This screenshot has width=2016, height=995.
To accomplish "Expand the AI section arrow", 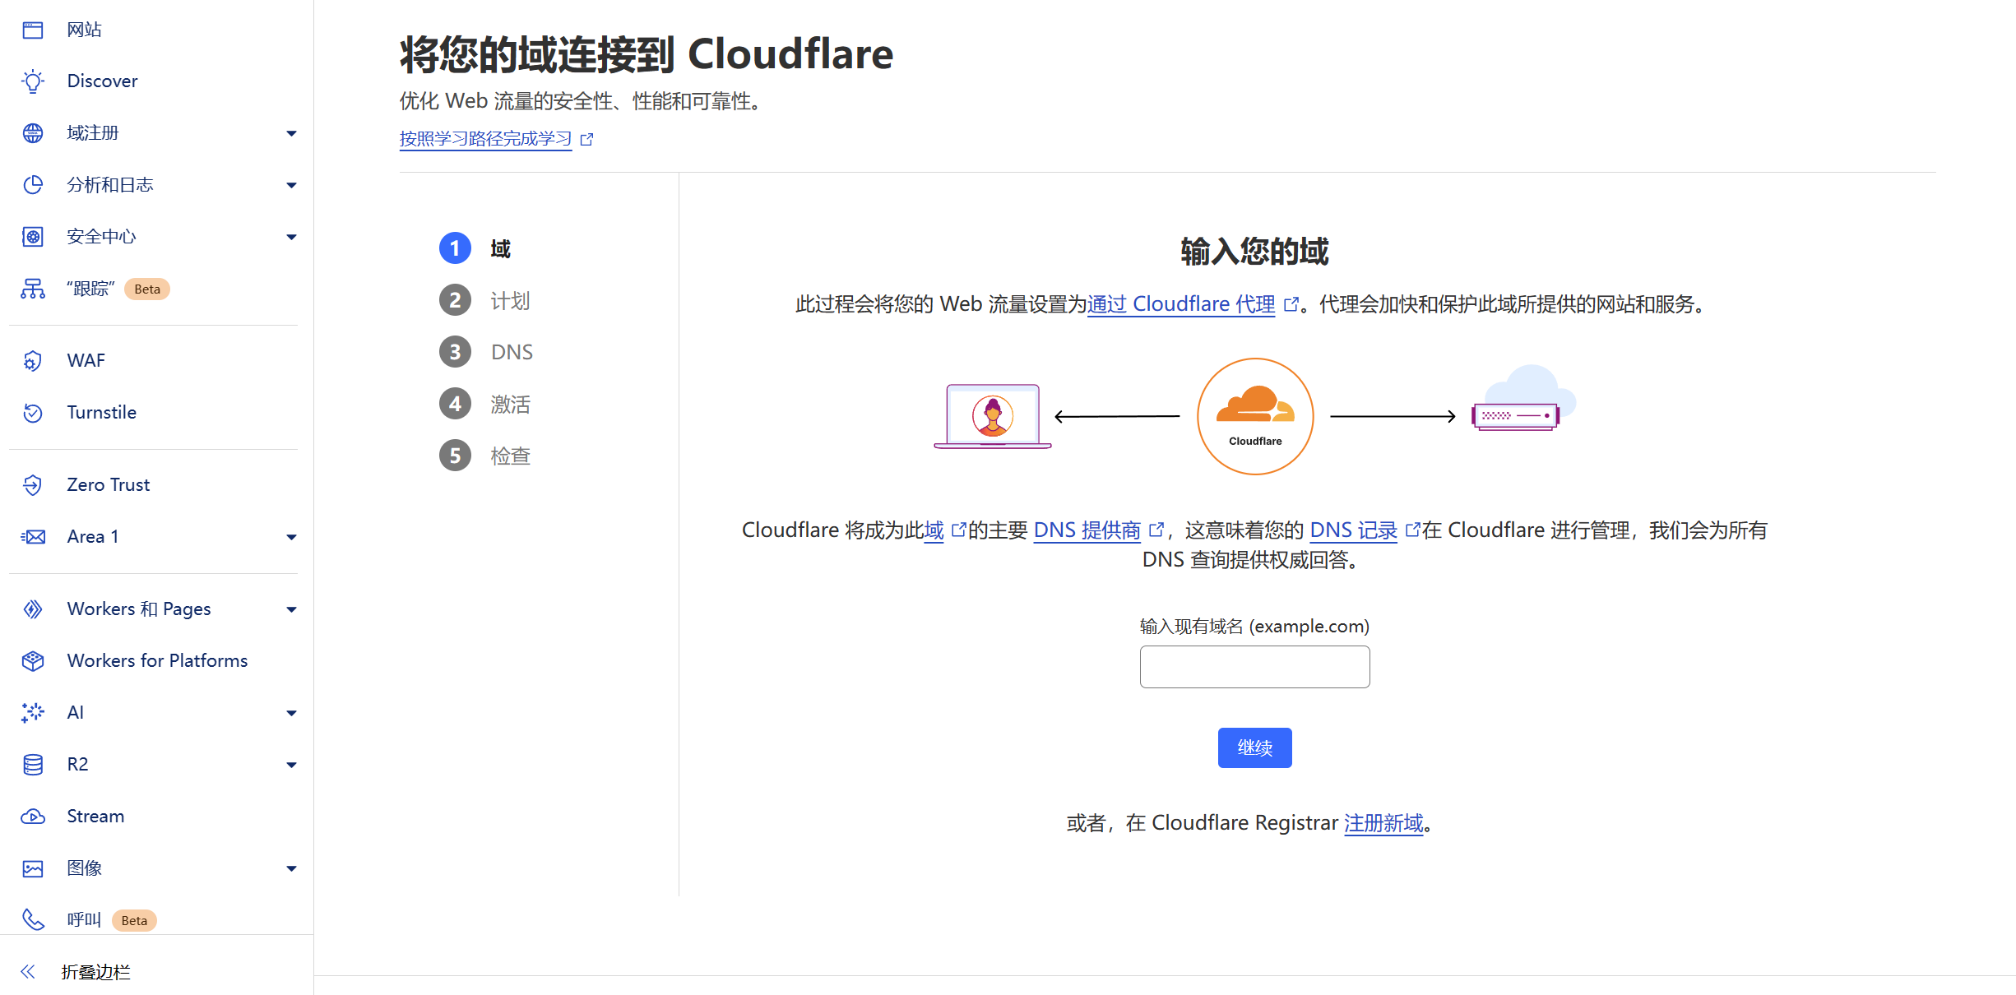I will click(291, 713).
